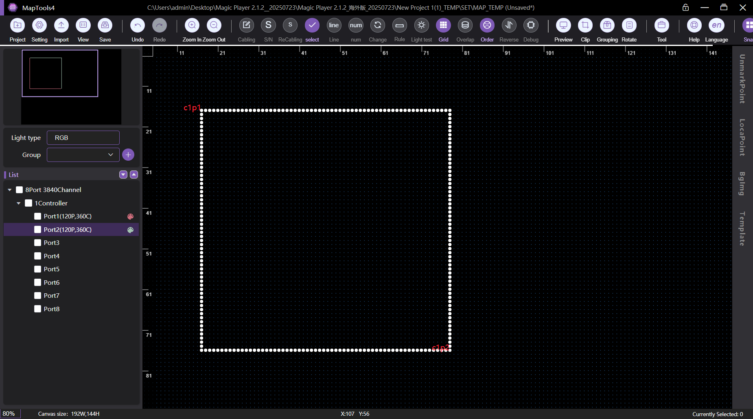Open the Project toolbar icon
753x419 pixels.
click(x=18, y=25)
